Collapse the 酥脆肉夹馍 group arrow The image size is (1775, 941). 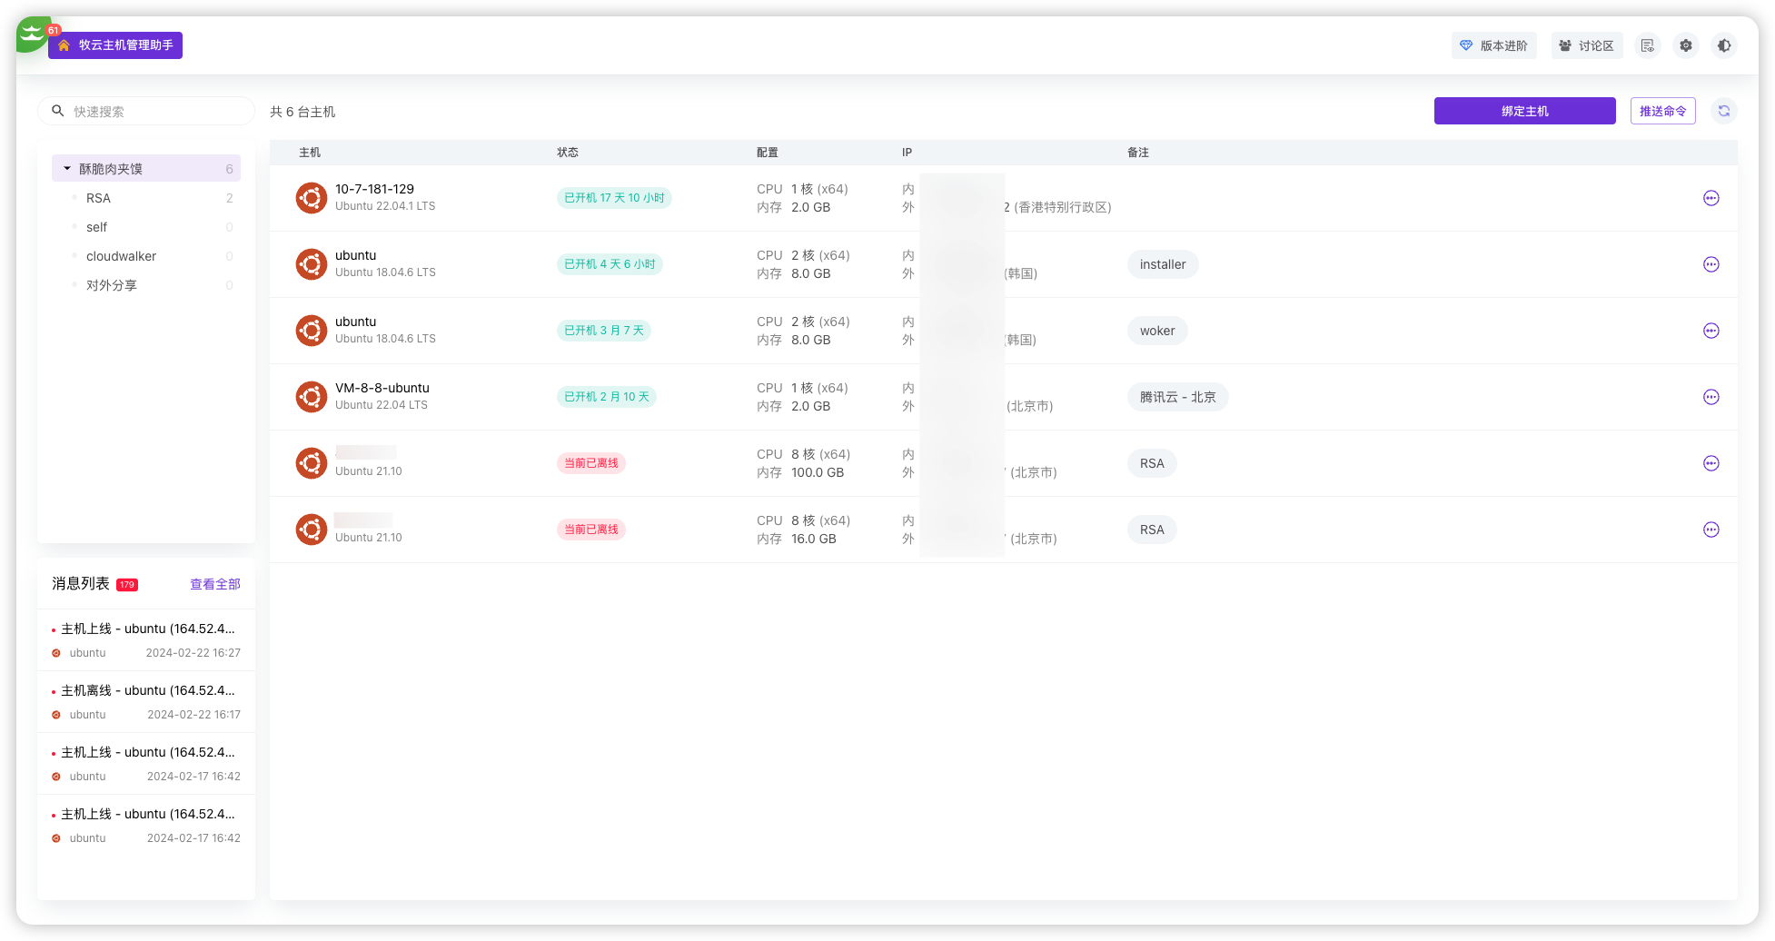coord(66,168)
